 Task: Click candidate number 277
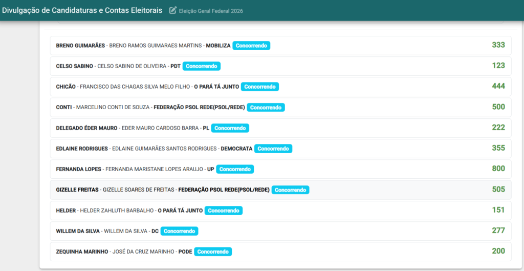click(x=498, y=231)
